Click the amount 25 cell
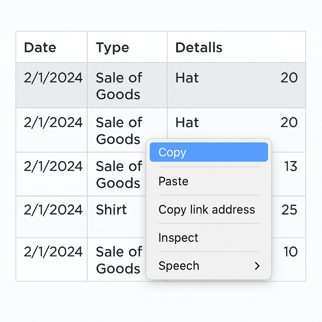The width and height of the screenshot is (322, 322). [289, 210]
